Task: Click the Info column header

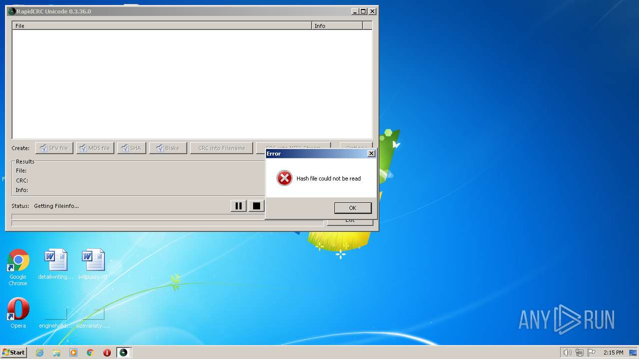Action: [337, 26]
